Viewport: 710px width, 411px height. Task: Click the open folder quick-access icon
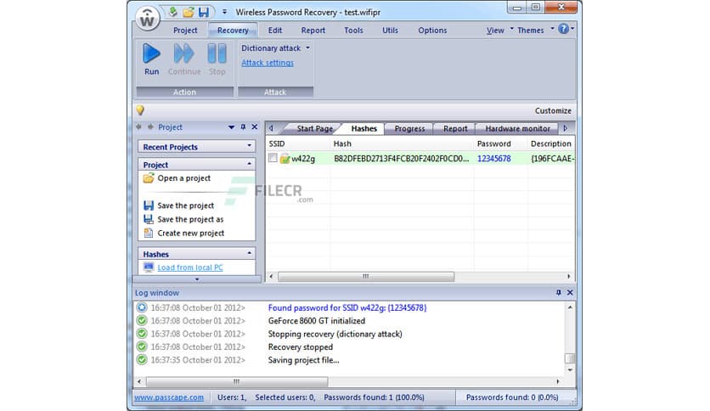[189, 12]
